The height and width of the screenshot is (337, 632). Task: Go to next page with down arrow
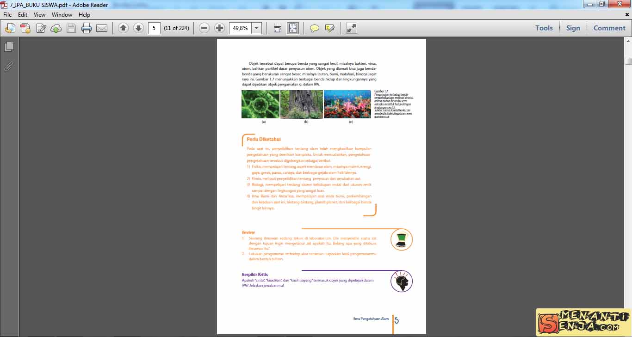138,28
